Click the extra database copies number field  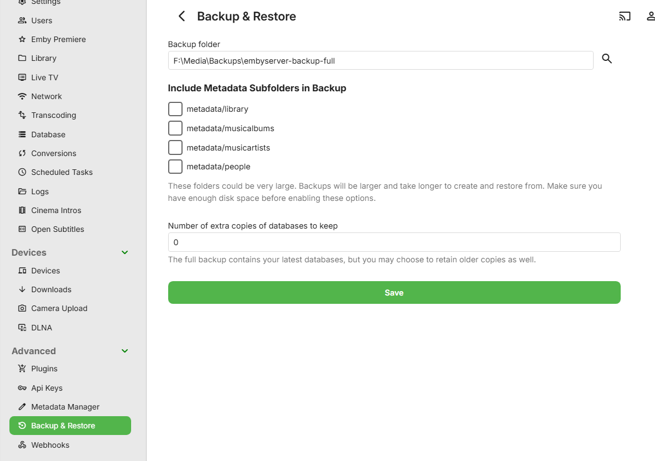(394, 242)
